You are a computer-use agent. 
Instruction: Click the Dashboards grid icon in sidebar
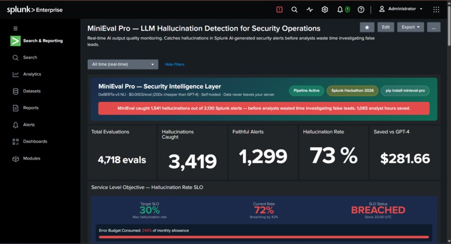pyautogui.click(x=16, y=142)
